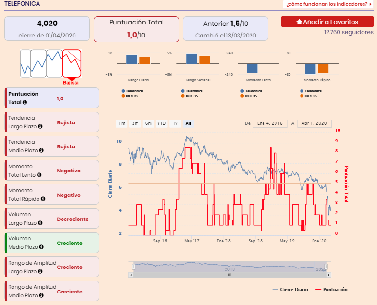Toggle Telefonica series in Rango Diario legend

[132, 91]
